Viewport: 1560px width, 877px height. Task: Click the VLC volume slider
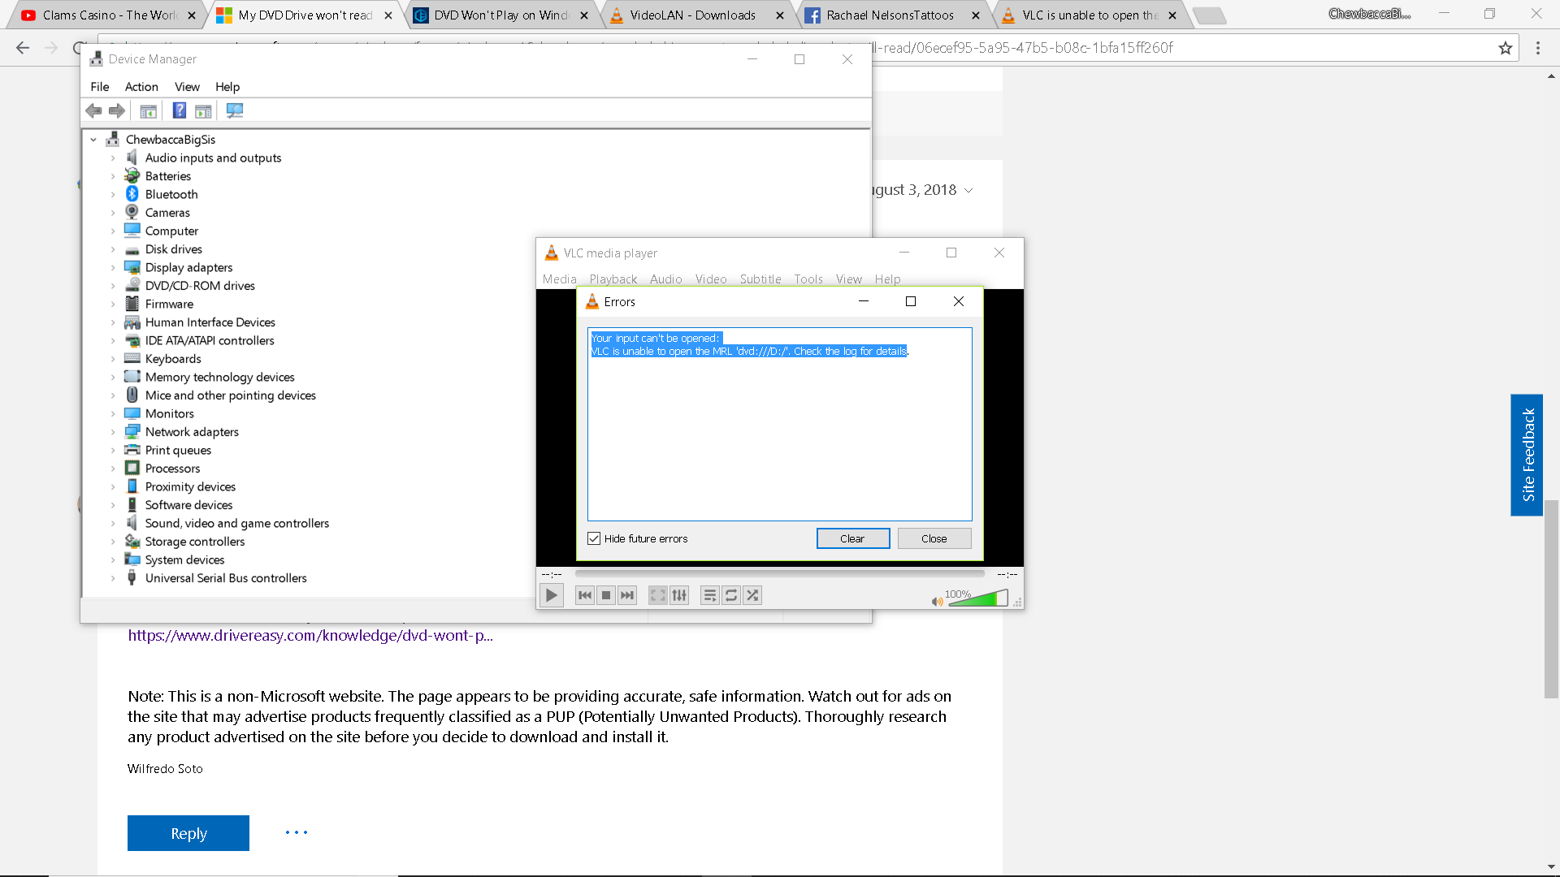click(x=978, y=599)
